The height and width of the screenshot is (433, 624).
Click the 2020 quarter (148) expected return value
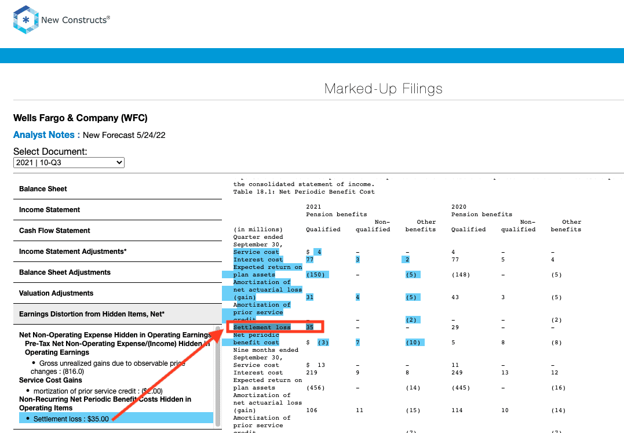[x=461, y=275]
